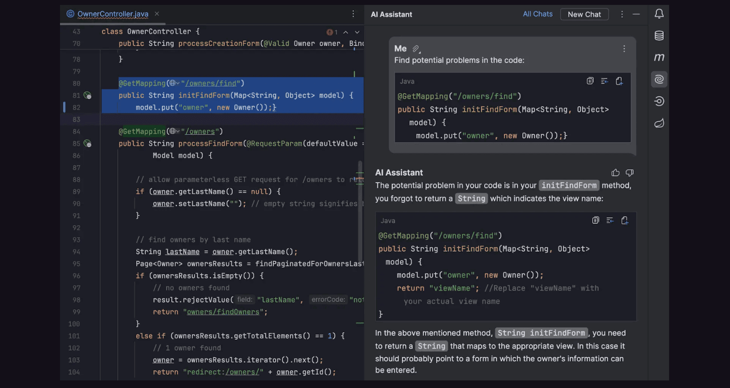Click the AI Assistant sidebar icon
Image resolution: width=730 pixels, height=388 pixels.
tap(659, 80)
